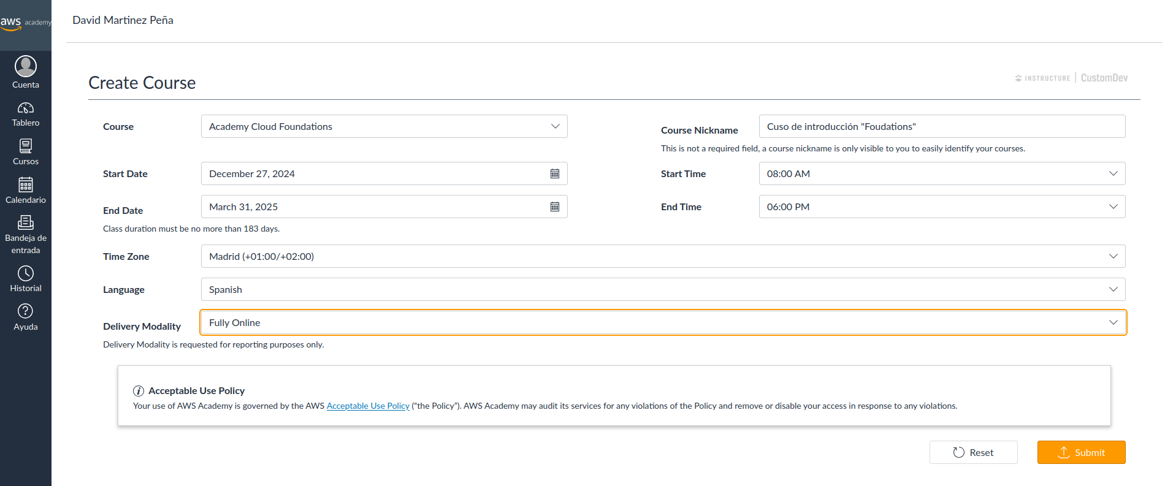This screenshot has width=1165, height=486.
Task: Click into the Course Nickname field
Action: pyautogui.click(x=941, y=127)
